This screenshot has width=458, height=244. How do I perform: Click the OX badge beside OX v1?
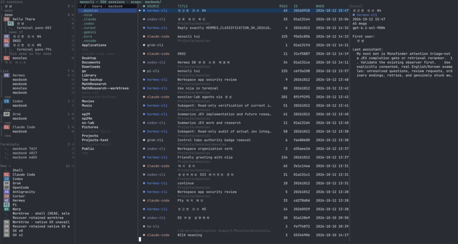tap(6, 235)
